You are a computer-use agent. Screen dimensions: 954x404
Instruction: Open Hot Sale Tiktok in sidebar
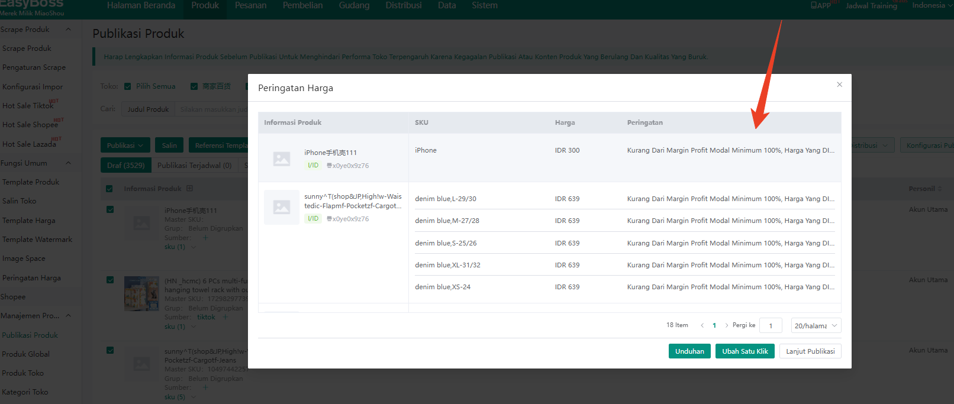pyautogui.click(x=28, y=106)
